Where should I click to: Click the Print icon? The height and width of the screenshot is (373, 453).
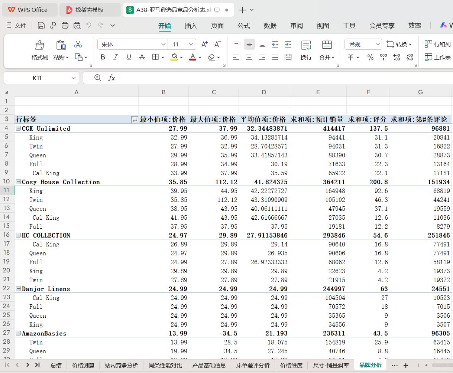65,25
